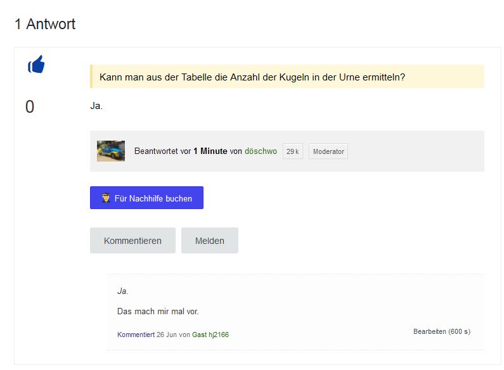Click the '1 Minute' answered timestamp
The image size is (504, 370).
coord(210,151)
